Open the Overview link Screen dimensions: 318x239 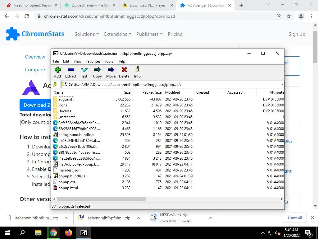[35, 57]
